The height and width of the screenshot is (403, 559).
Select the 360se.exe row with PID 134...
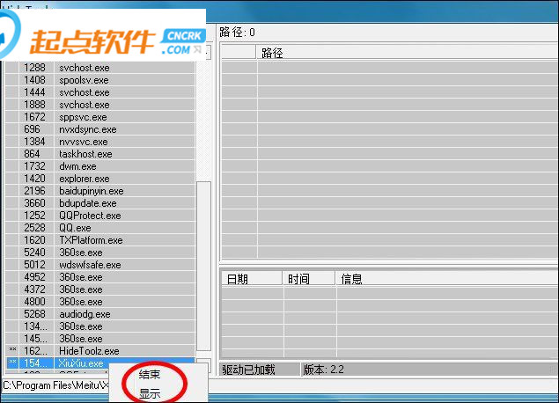[x=100, y=326]
